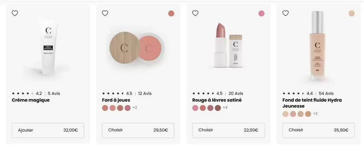Favorite the Crème magique with heart icon

tap(15, 13)
